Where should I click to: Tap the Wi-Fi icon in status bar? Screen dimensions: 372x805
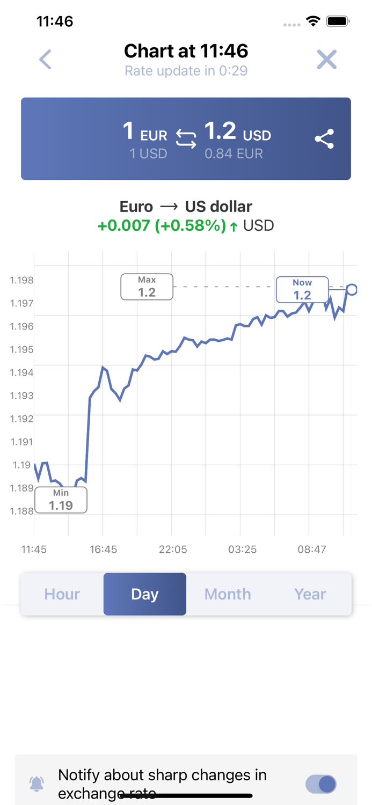click(x=313, y=20)
